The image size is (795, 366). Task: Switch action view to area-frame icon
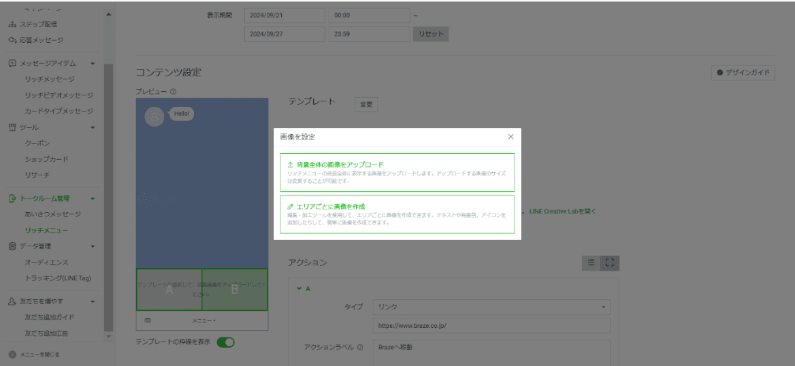click(x=610, y=263)
